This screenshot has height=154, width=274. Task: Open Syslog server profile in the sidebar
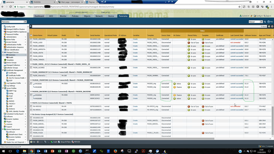coord(11,93)
